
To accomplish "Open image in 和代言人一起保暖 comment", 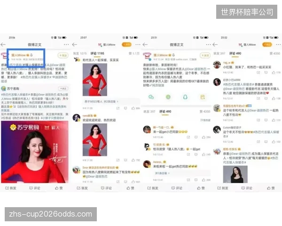I will [95, 80].
